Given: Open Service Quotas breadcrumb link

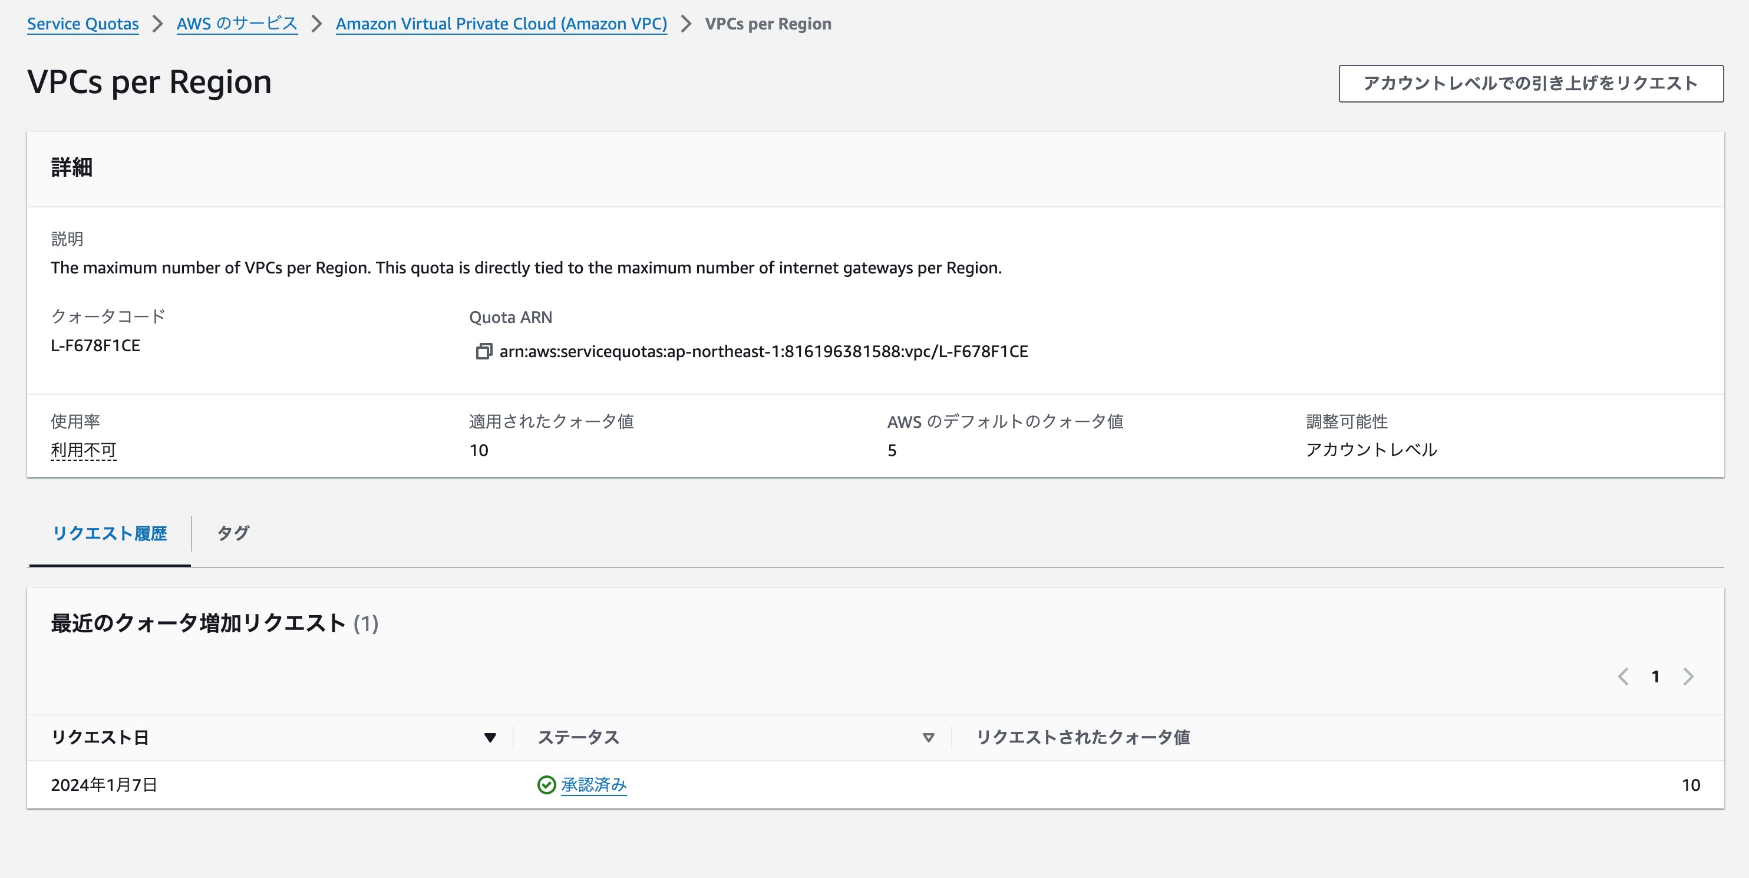Looking at the screenshot, I should coord(83,24).
